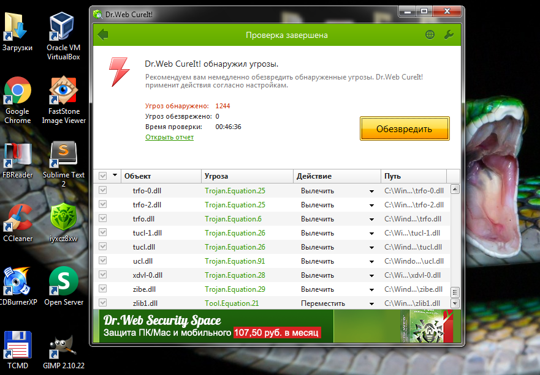Open the Открыть отчет link
Screen dimensions: 540x375
[169, 137]
